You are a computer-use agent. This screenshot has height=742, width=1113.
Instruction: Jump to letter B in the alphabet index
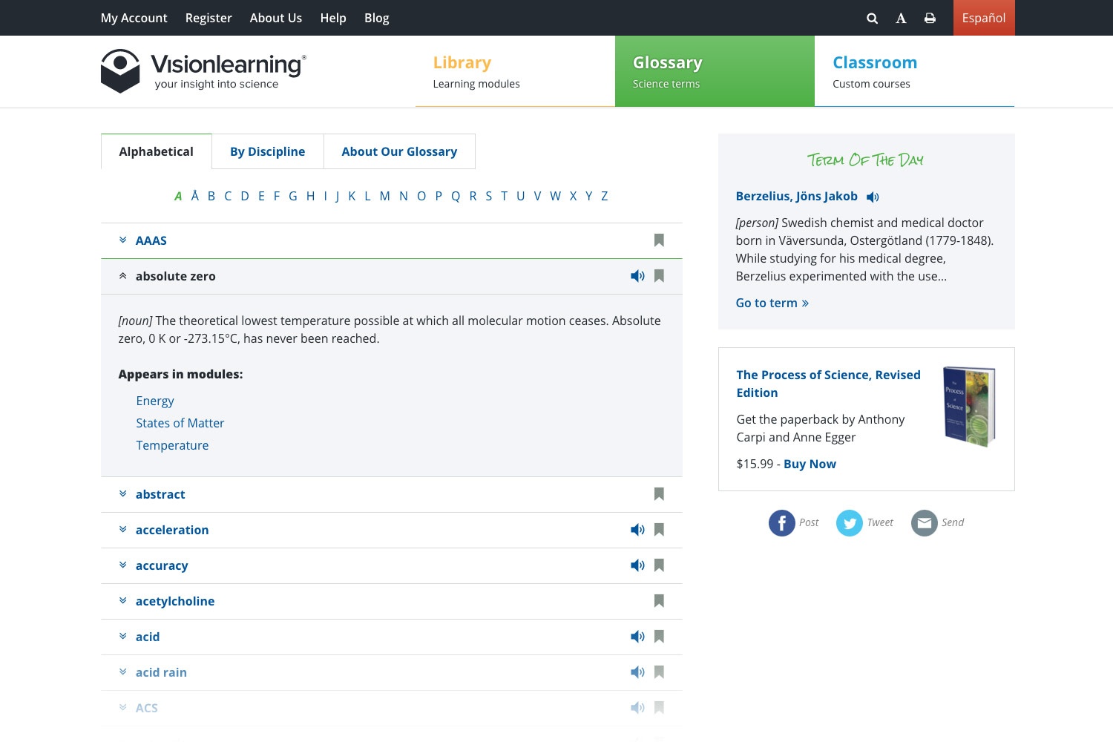click(x=211, y=196)
